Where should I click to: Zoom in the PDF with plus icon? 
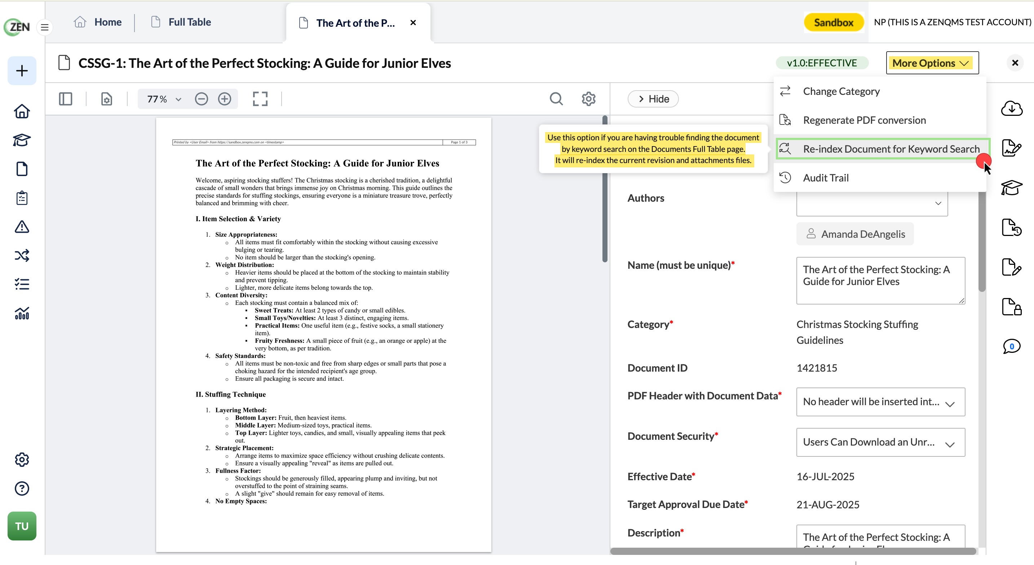tap(224, 99)
